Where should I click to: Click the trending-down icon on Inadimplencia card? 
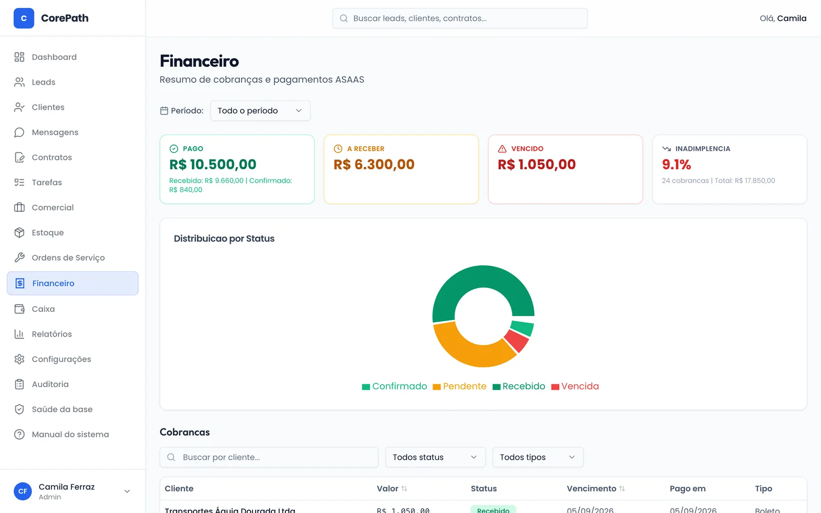(x=667, y=149)
